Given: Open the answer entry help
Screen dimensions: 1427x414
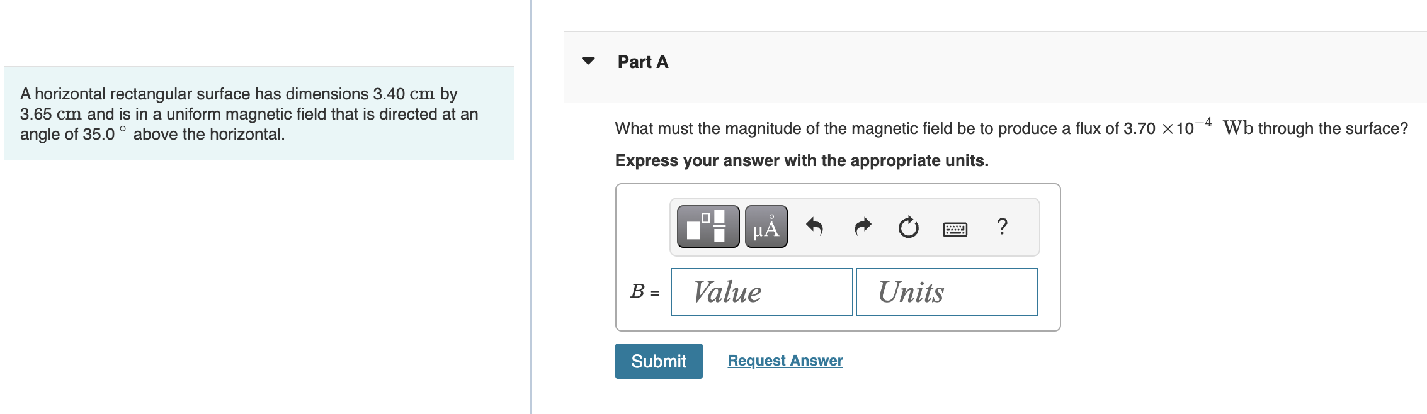Looking at the screenshot, I should (x=1001, y=227).
